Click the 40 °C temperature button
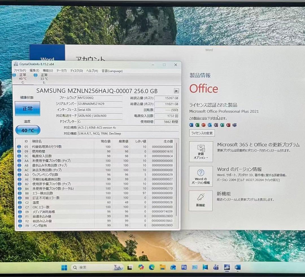The image size is (305, 277). [x=28, y=130]
